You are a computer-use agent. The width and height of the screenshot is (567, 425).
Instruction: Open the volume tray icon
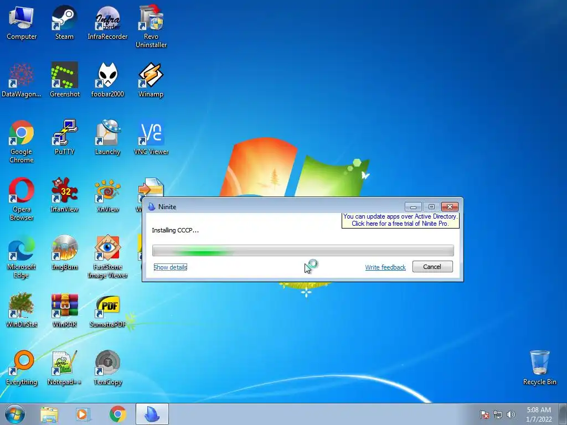click(x=511, y=414)
